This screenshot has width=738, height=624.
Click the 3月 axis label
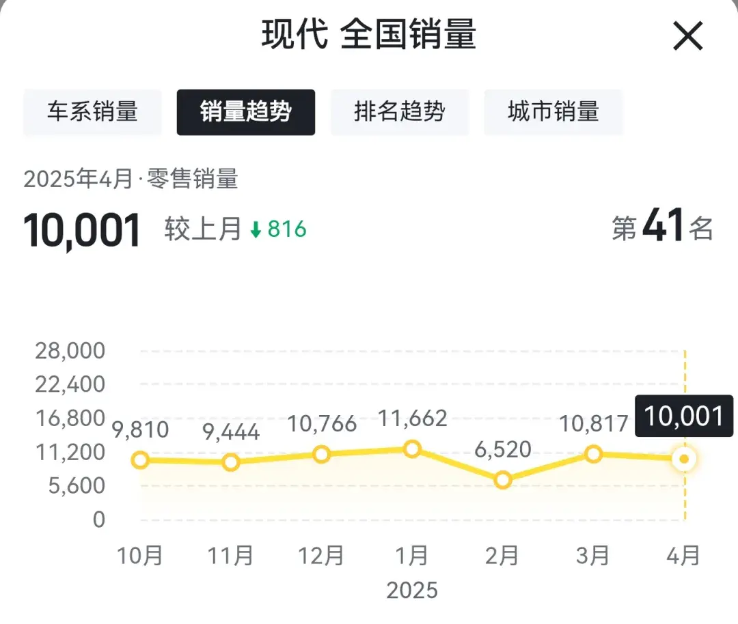point(593,556)
